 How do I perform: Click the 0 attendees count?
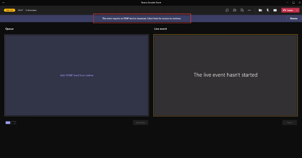[x=31, y=10]
